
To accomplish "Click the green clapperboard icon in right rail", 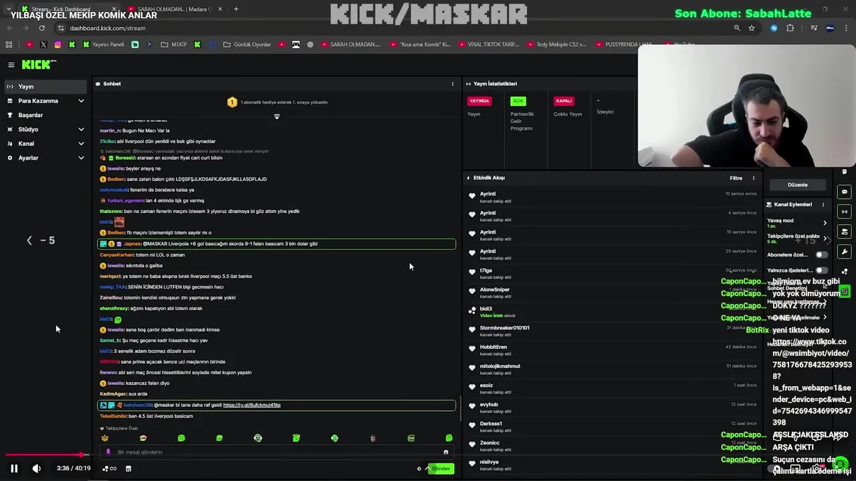I will coord(845,291).
